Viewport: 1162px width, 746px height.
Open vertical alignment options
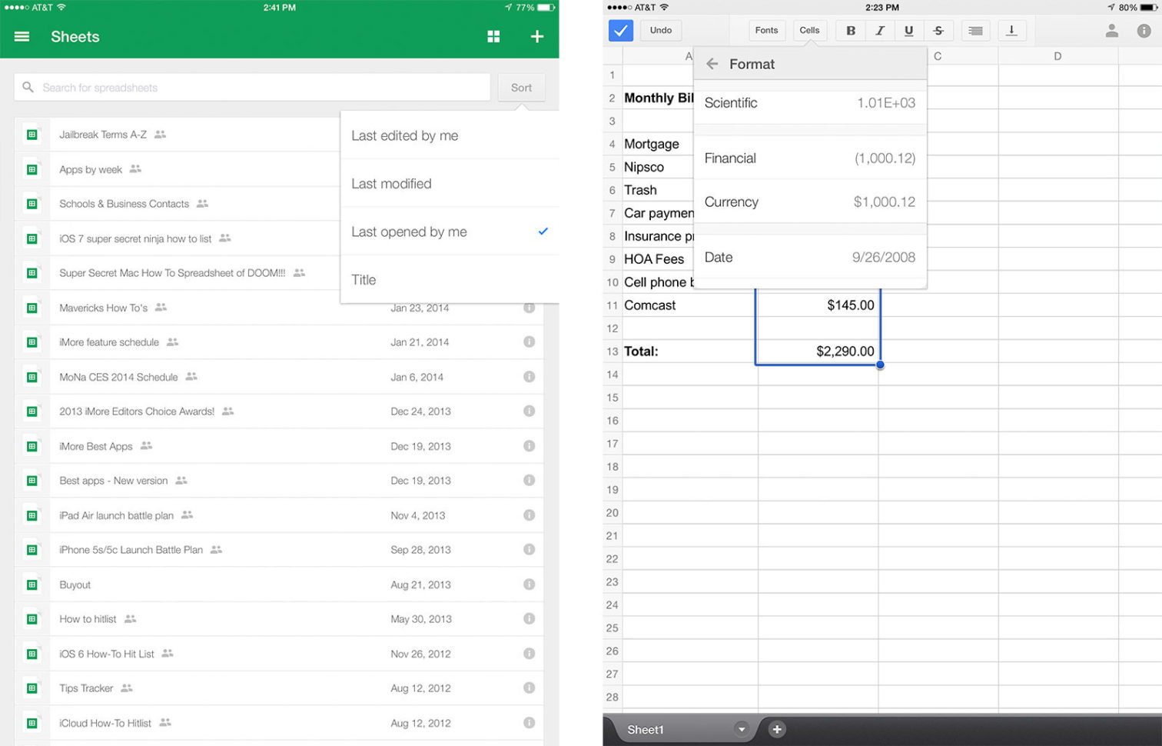coord(1011,30)
